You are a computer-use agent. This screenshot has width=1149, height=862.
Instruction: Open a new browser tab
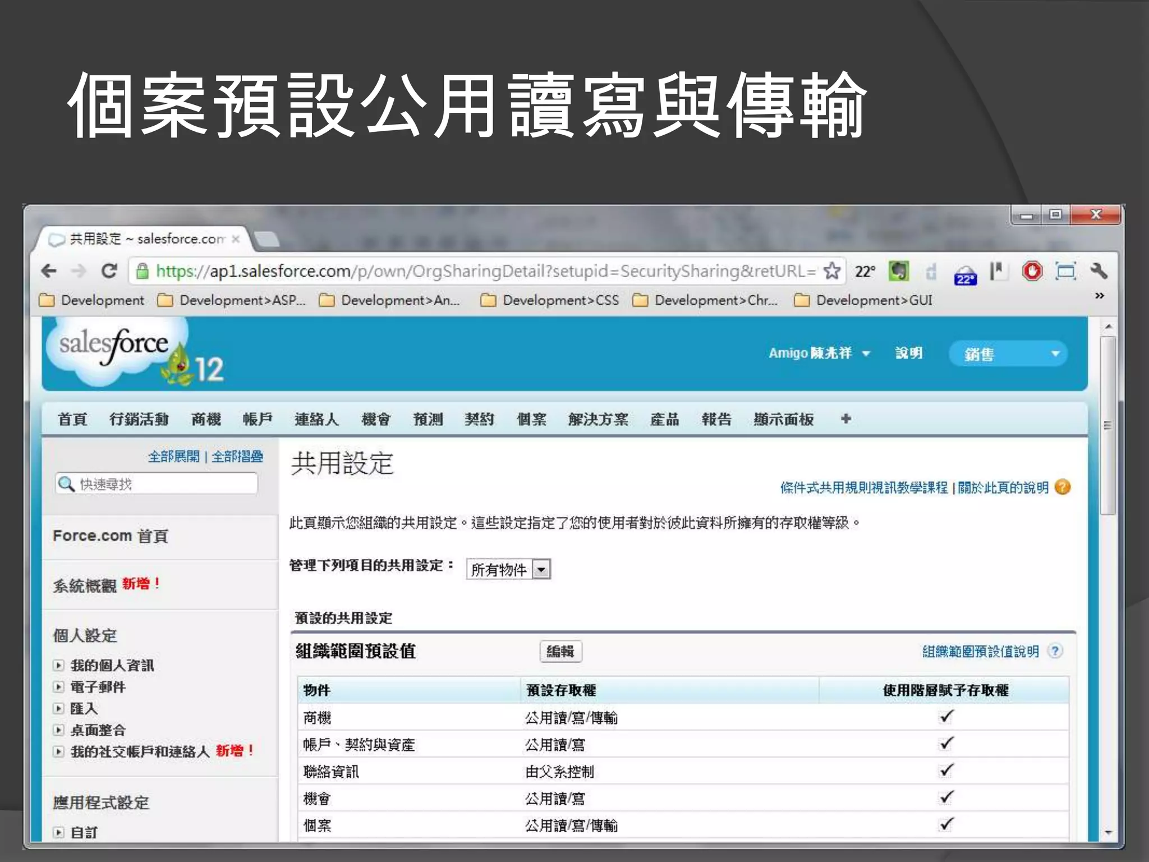[x=267, y=240]
